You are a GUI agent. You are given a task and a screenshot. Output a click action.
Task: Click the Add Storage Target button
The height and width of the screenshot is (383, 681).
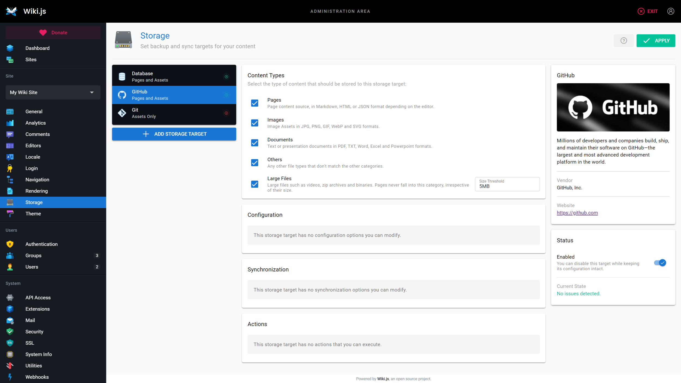click(x=174, y=134)
